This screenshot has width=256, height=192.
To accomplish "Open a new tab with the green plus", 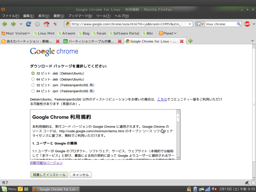I will [190, 41].
